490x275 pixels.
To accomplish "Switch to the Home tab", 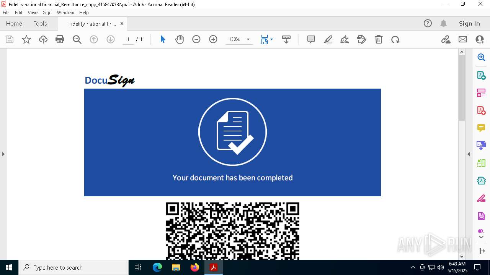I will pos(14,23).
